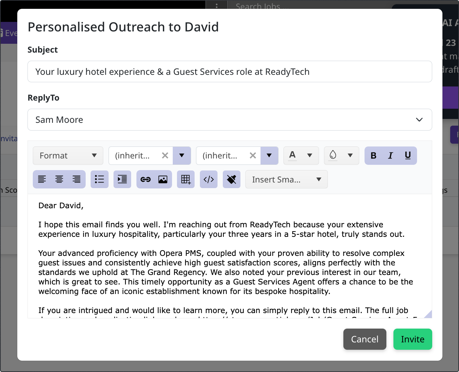This screenshot has height=372, width=459.
Task: Toggle underline formatting
Action: (408, 156)
